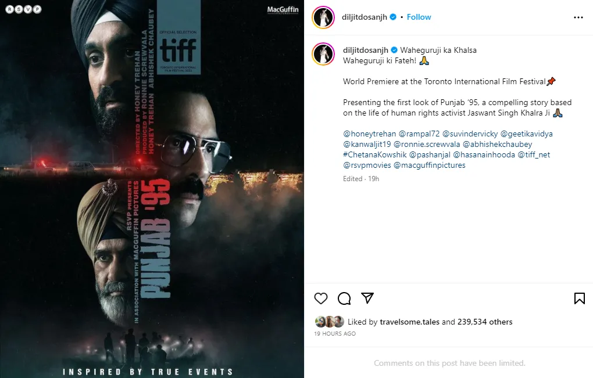Screen dimensions: 593x378
Task: Click the 19 HOURS AGO timestamp
Action: click(335, 333)
